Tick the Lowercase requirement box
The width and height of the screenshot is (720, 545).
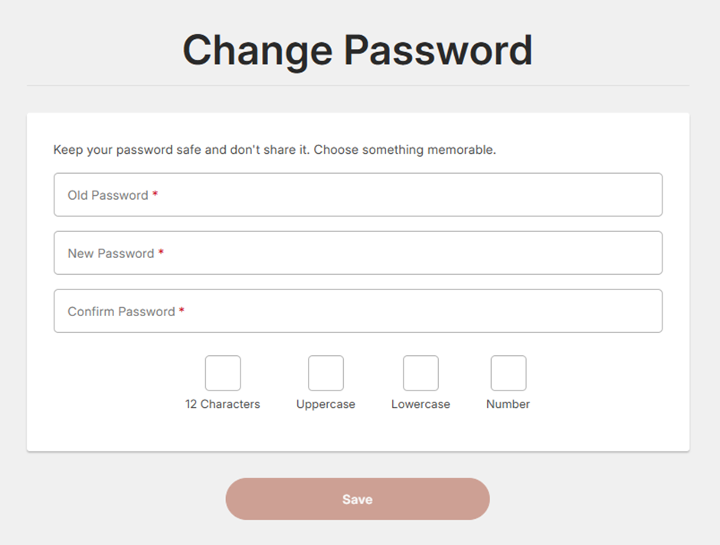tap(421, 374)
